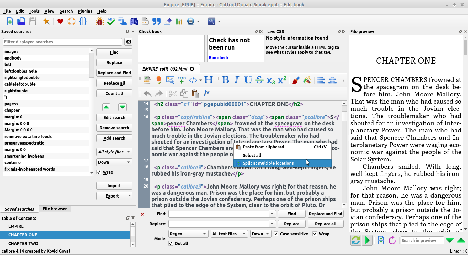Close the EMPIRE_split_002.html tab
The image size is (468, 255).
pos(192,69)
